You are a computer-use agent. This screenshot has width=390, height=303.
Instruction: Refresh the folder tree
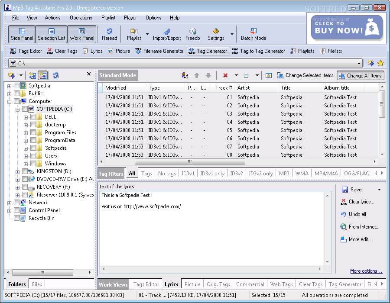(x=56, y=75)
